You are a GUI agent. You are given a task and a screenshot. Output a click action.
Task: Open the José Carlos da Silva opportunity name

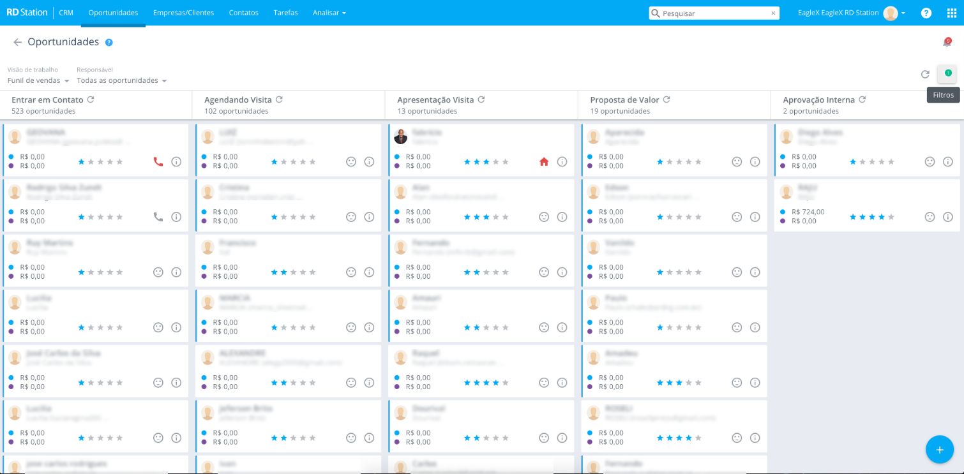pos(63,353)
